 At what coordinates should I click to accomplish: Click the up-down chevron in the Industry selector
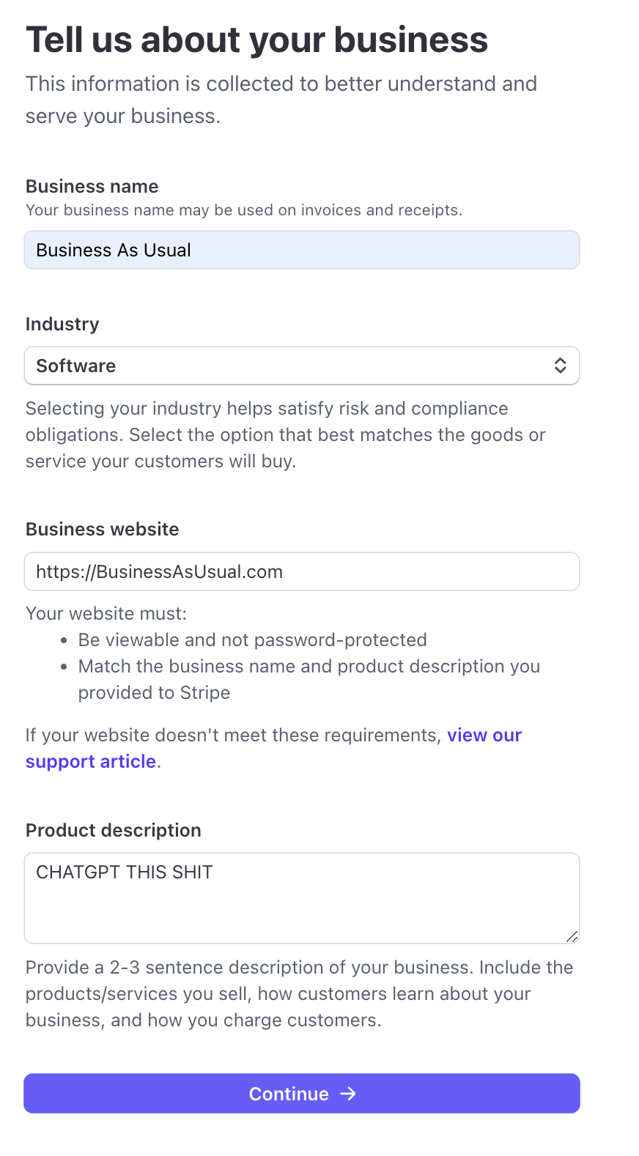click(x=560, y=366)
